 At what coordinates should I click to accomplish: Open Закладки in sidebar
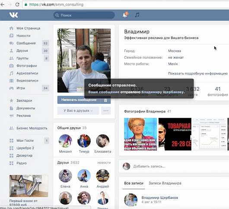(24, 100)
